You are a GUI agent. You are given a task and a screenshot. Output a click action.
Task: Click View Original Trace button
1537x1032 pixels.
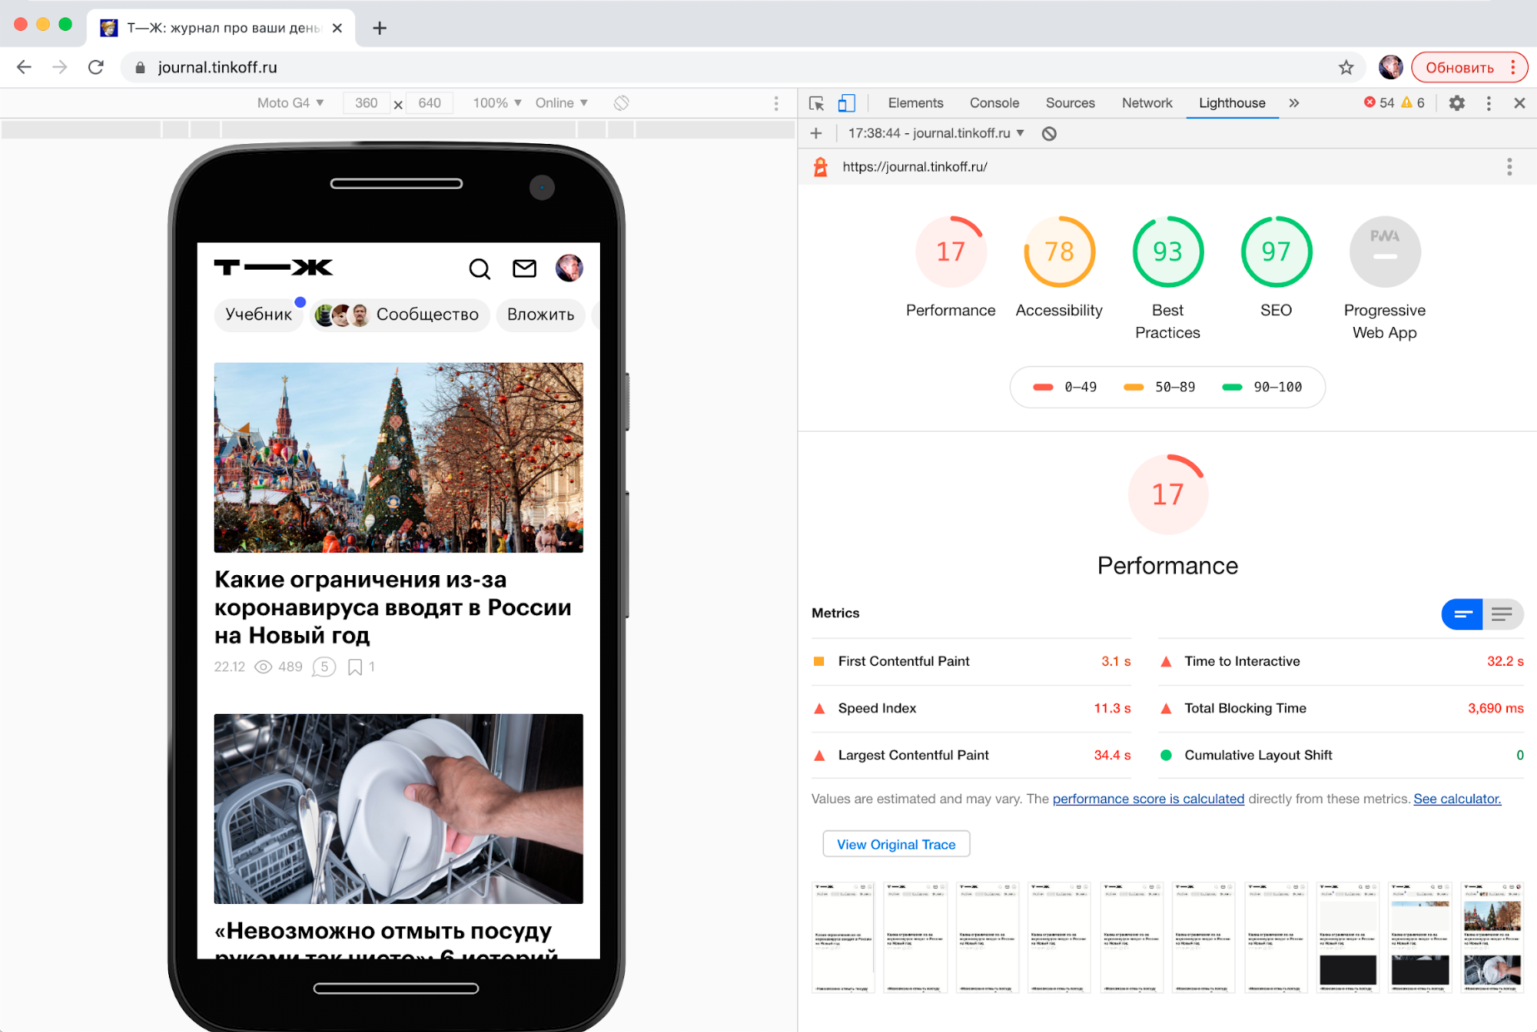point(896,844)
